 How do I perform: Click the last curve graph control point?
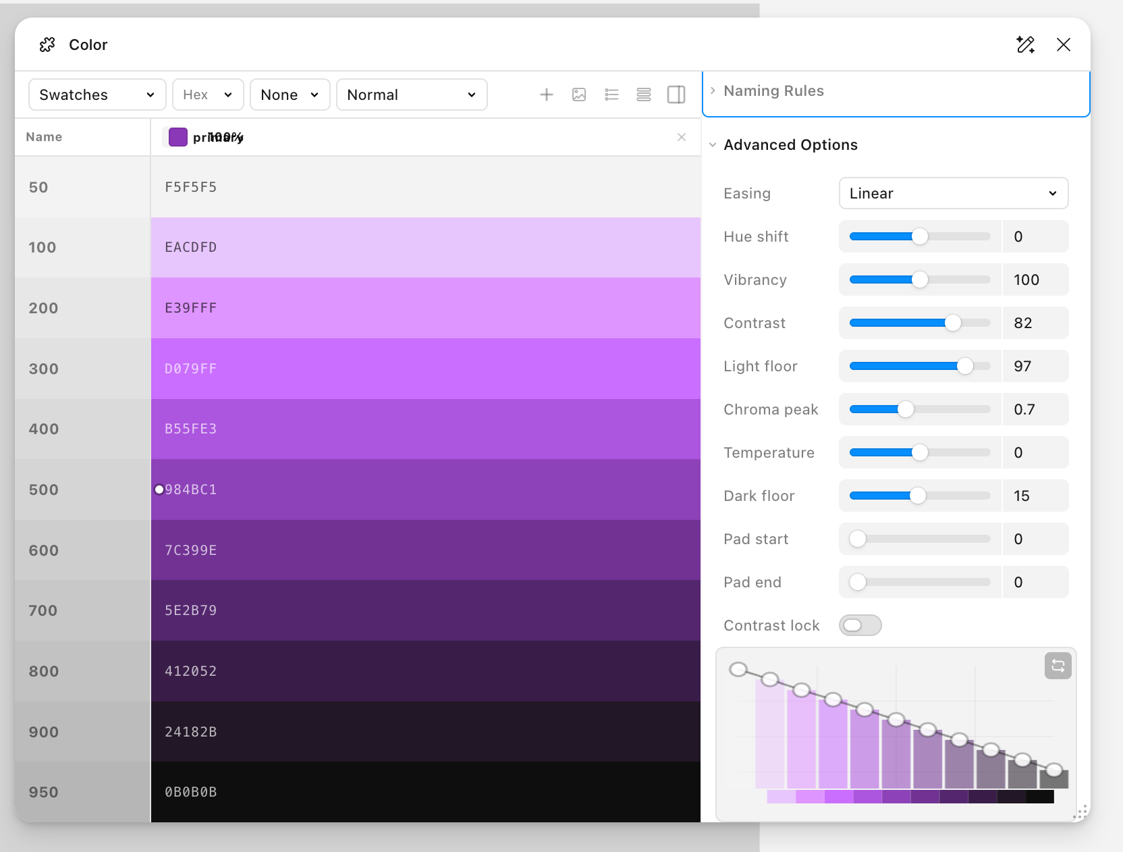1054,770
